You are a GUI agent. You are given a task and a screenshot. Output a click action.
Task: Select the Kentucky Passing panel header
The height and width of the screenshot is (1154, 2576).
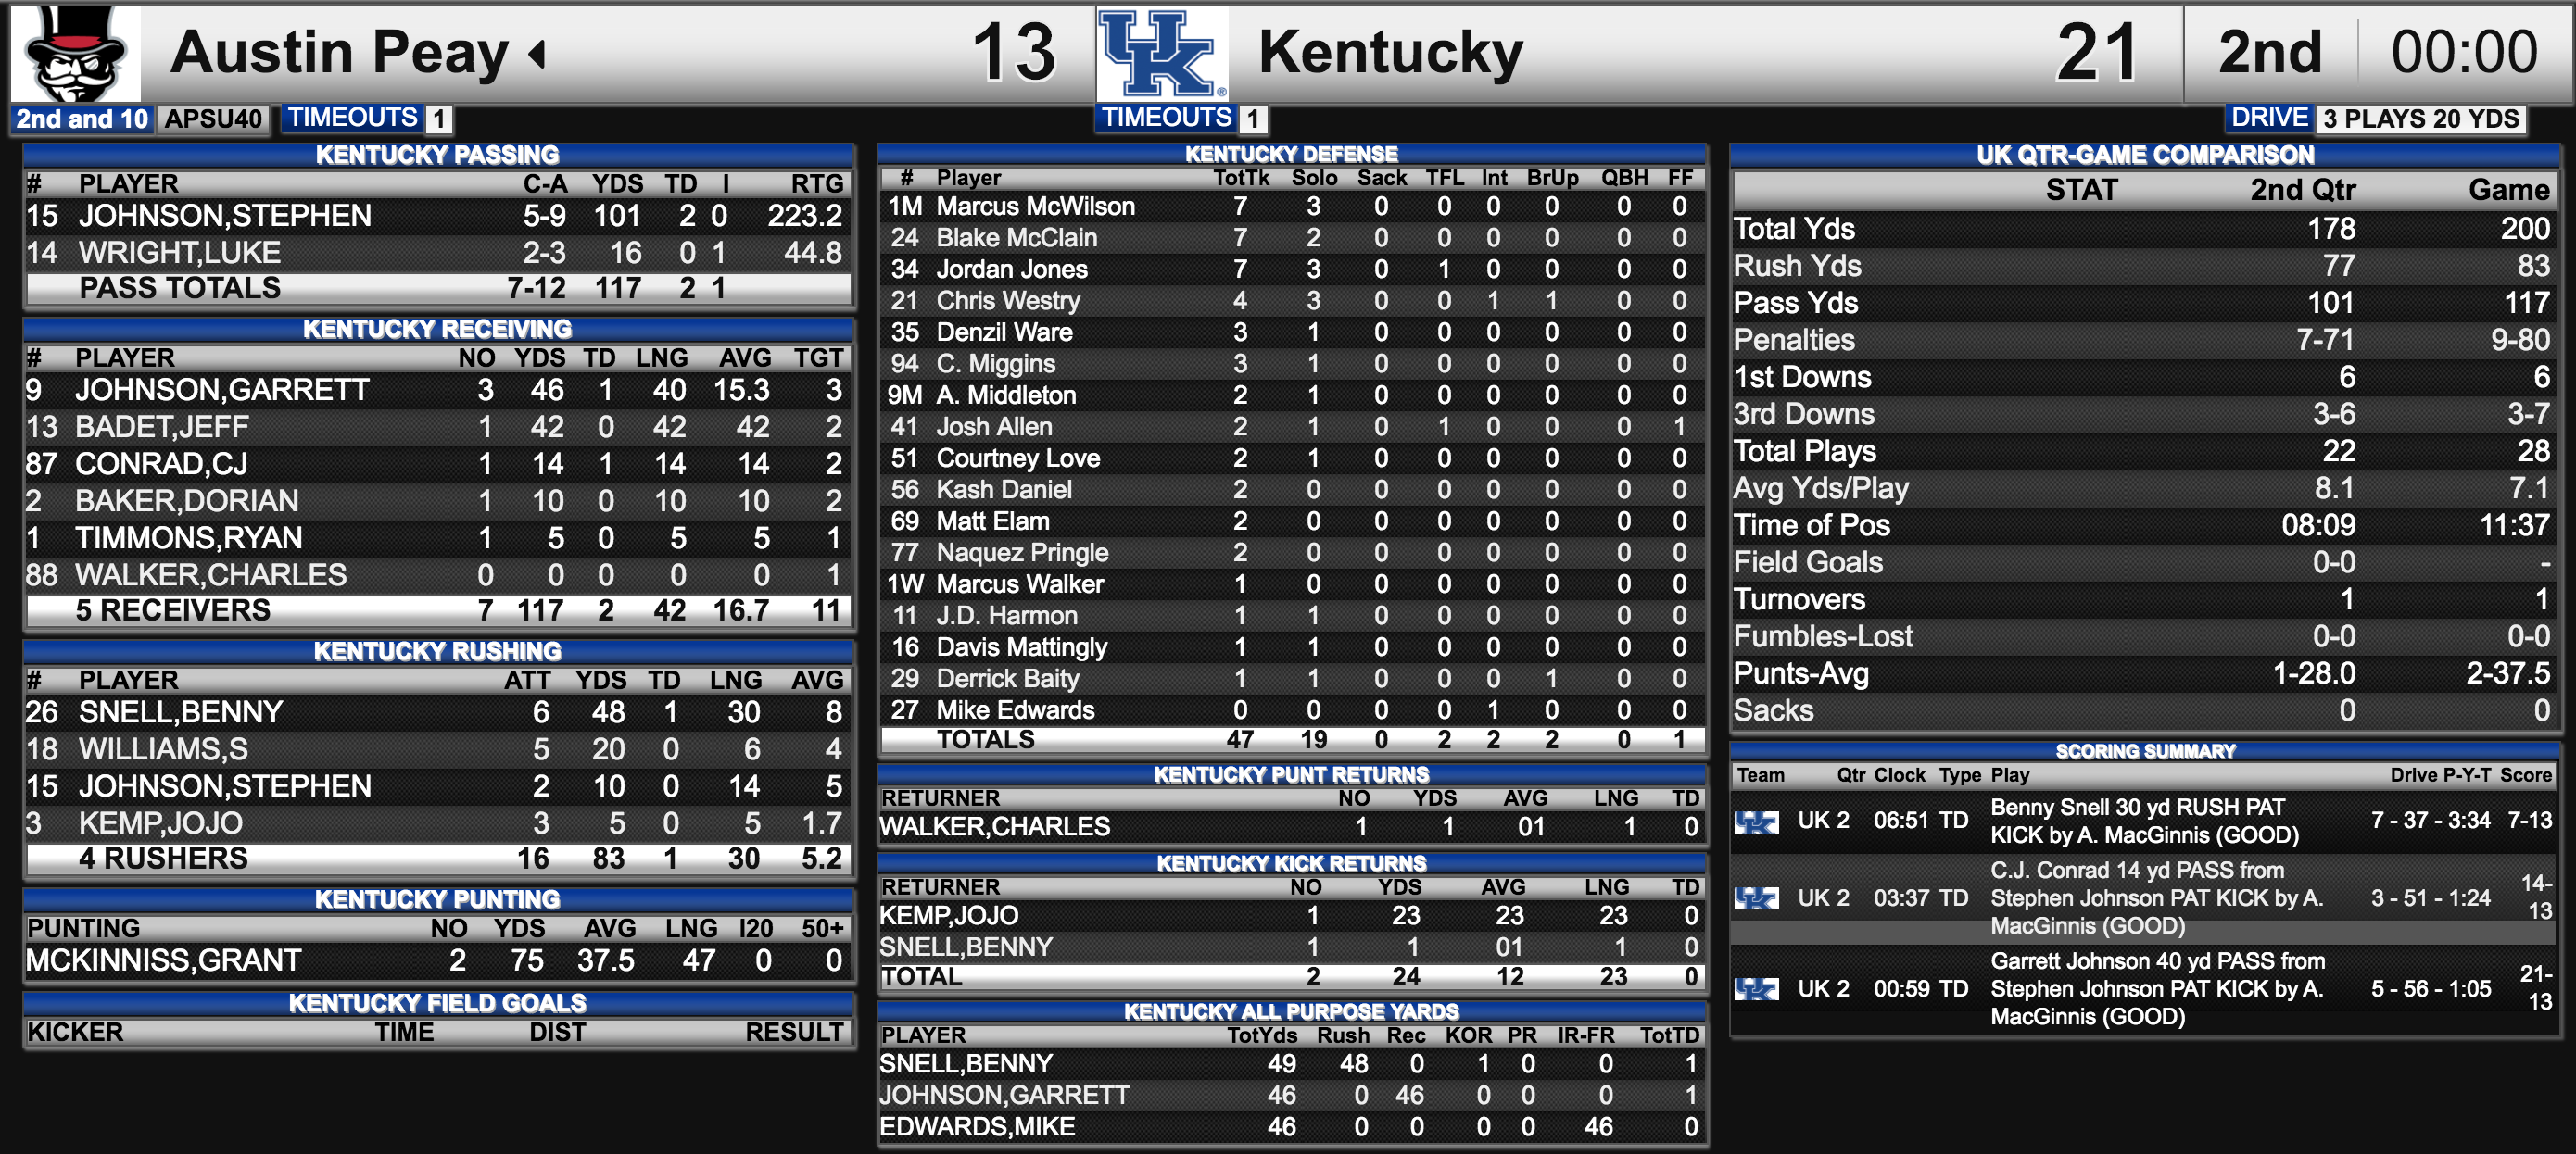coord(438,155)
